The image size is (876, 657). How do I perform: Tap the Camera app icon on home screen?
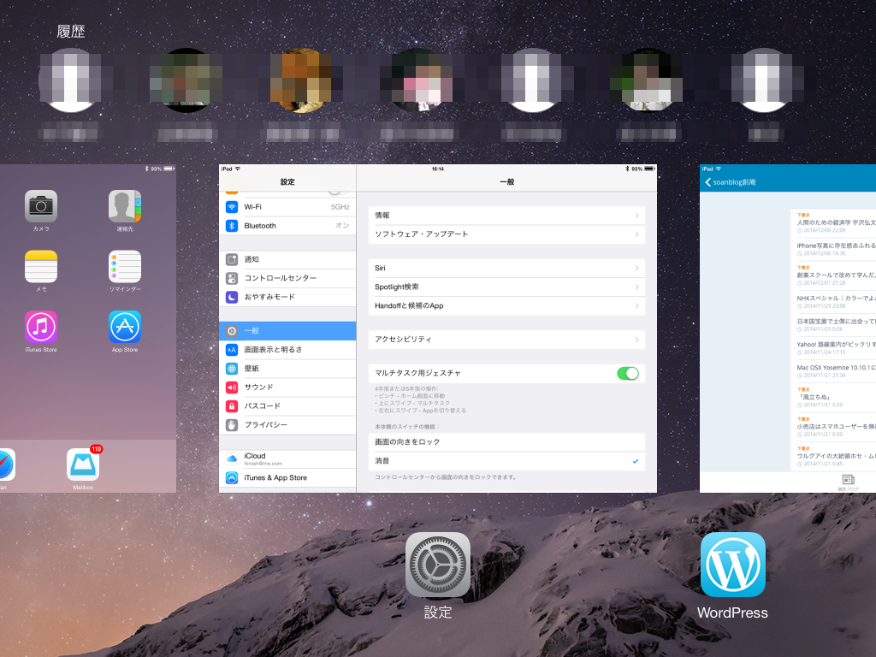[41, 206]
